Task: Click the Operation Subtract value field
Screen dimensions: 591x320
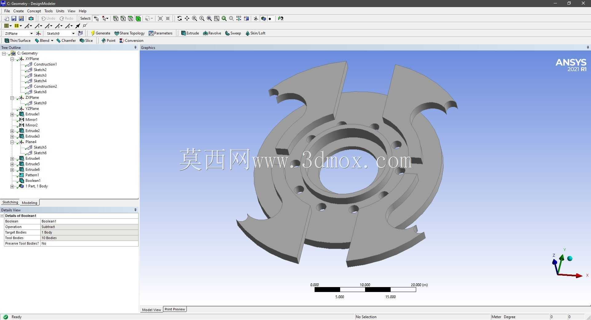Action: (x=89, y=227)
